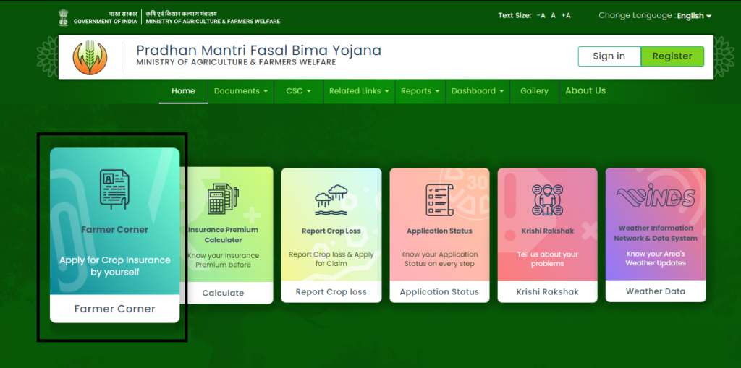Click 'Apply for Crop Insurance by yourself' text
741x368 pixels.
coord(115,267)
